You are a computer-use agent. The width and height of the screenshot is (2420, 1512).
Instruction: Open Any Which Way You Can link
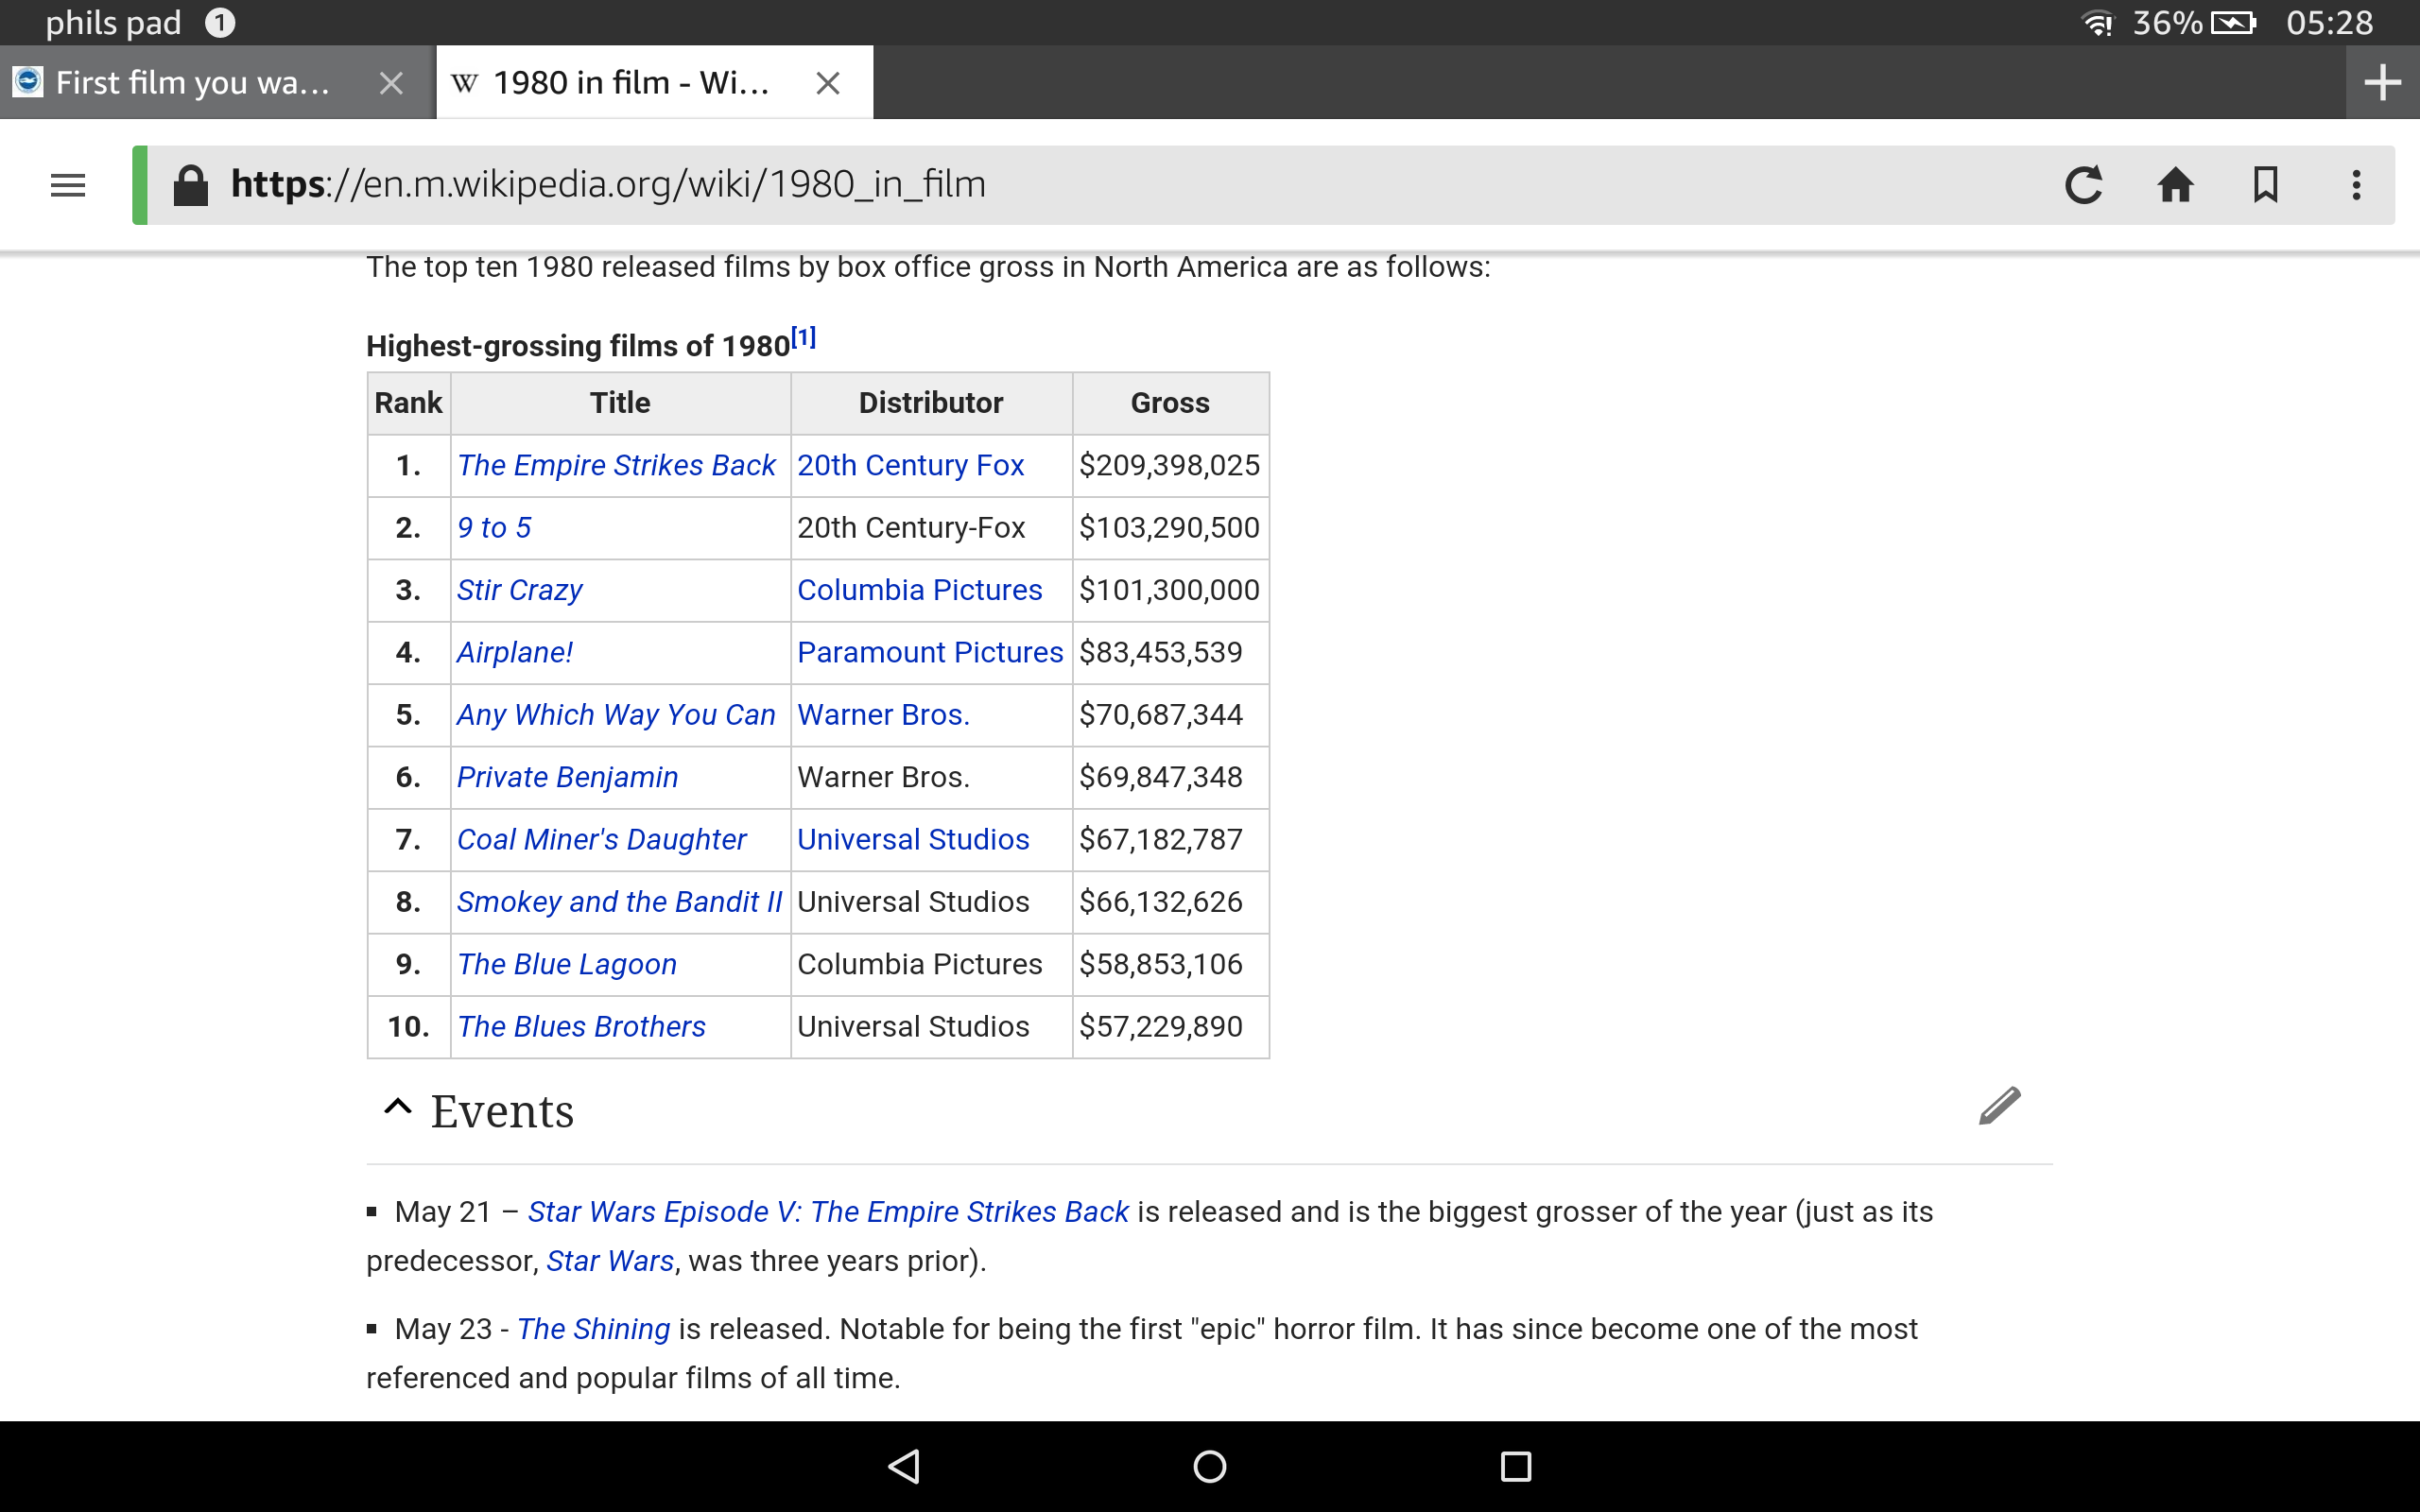click(616, 714)
